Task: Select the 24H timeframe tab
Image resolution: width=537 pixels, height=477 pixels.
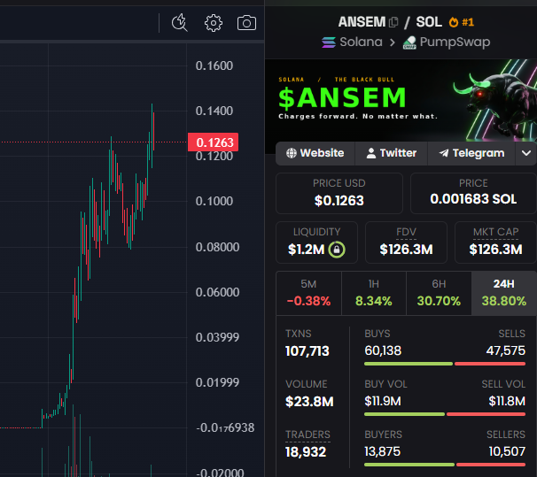Action: click(x=504, y=293)
